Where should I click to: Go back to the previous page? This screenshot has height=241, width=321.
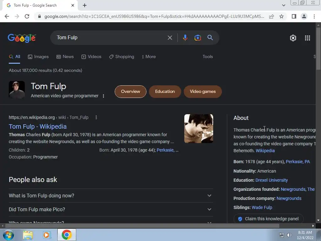pyautogui.click(x=7, y=16)
